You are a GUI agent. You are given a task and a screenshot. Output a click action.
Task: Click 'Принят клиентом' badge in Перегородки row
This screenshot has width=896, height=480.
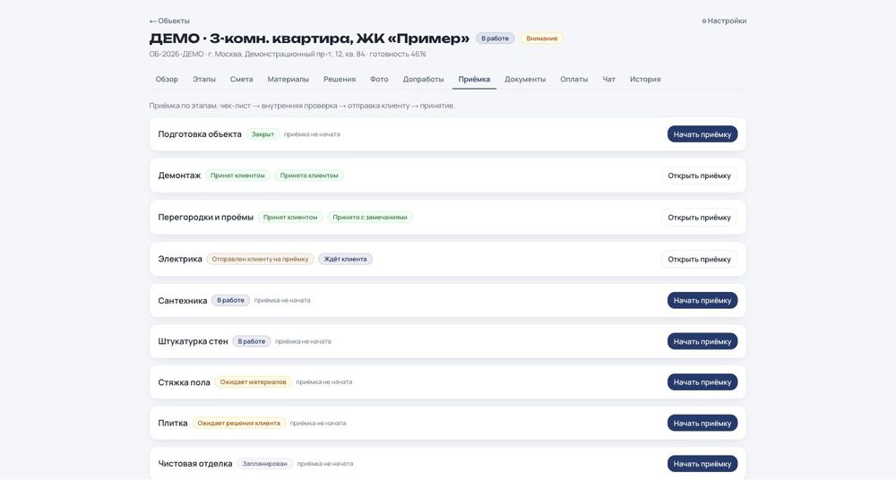[x=290, y=217]
